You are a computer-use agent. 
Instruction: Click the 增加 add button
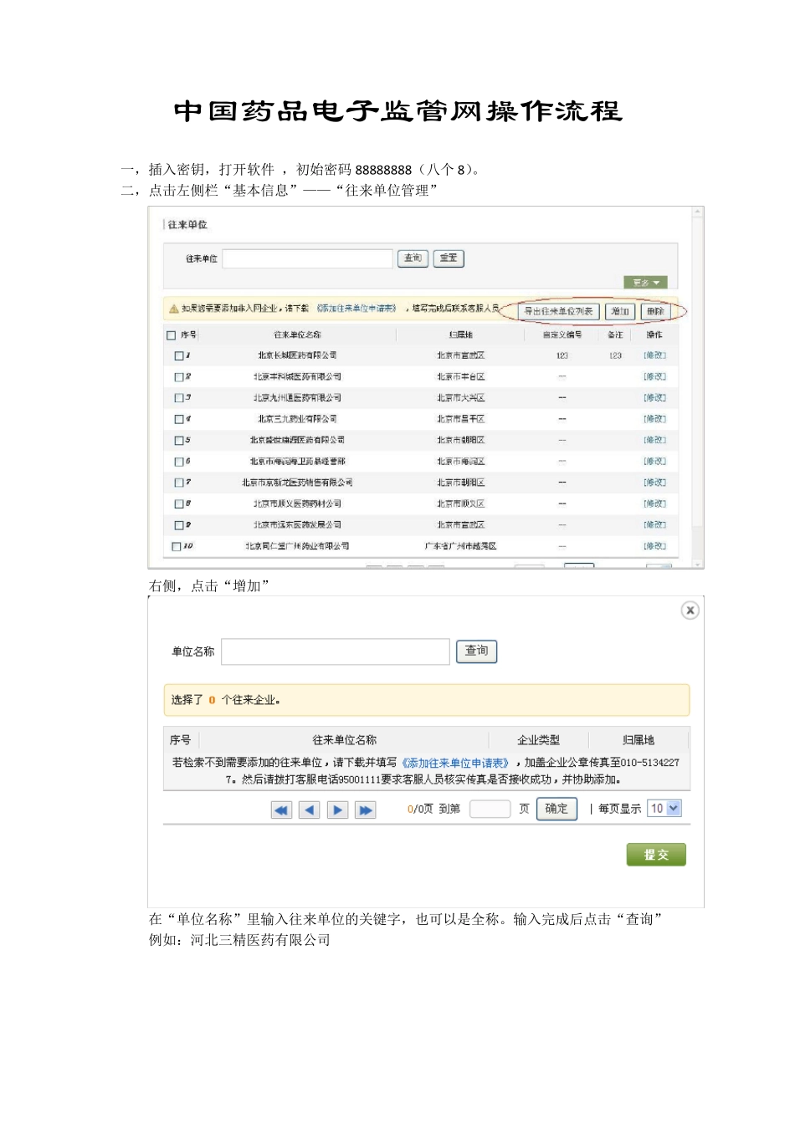point(620,312)
